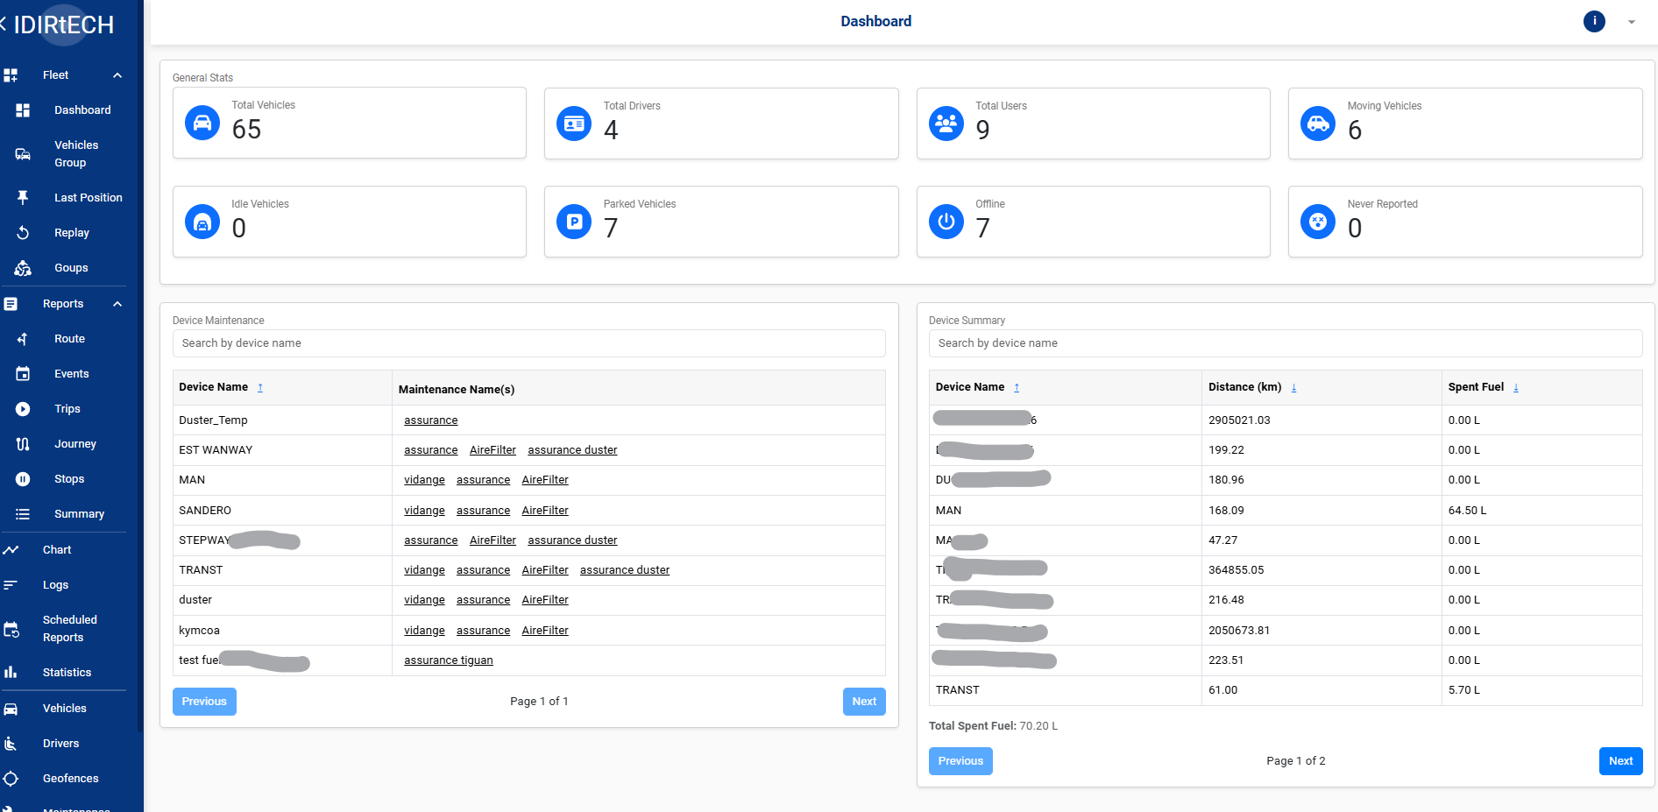The width and height of the screenshot is (1658, 812).
Task: Open the assurance tiguan maintenance link
Action: [448, 660]
